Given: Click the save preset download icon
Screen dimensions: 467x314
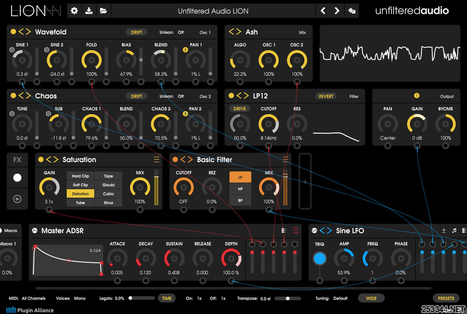Looking at the screenshot, I should (89, 11).
